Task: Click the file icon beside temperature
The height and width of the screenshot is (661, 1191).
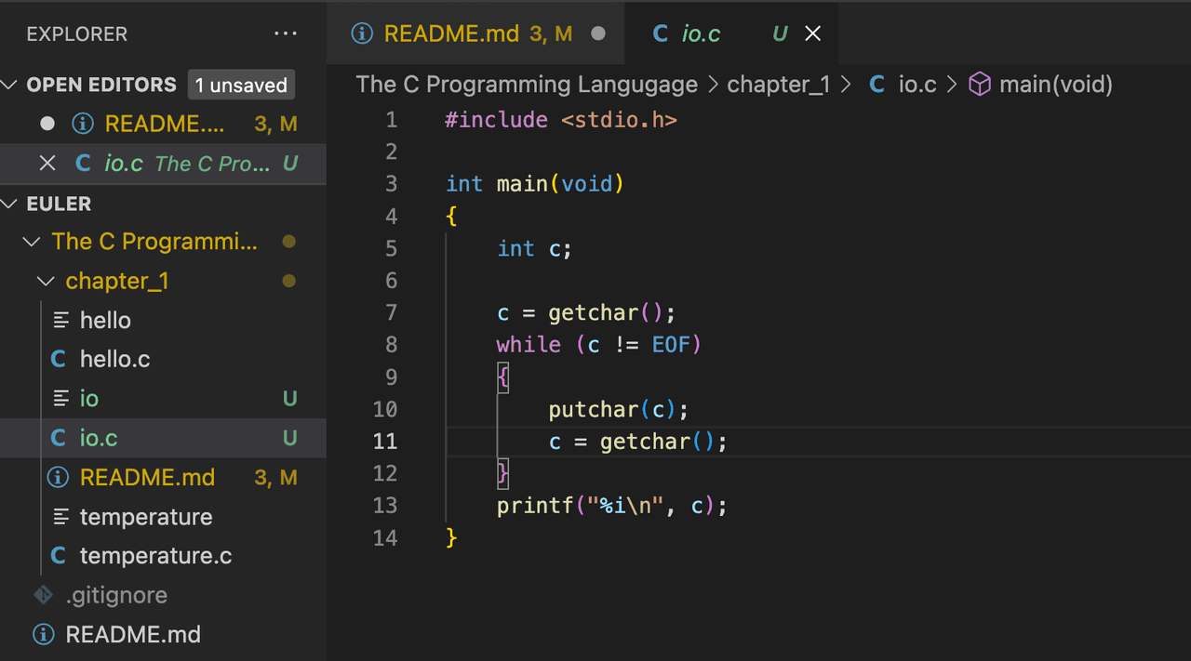Action: click(x=61, y=517)
